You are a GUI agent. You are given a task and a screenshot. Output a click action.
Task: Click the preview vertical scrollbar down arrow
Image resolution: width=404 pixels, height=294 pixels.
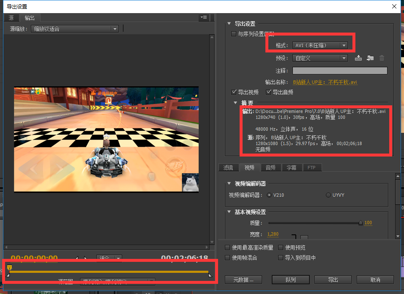point(212,242)
